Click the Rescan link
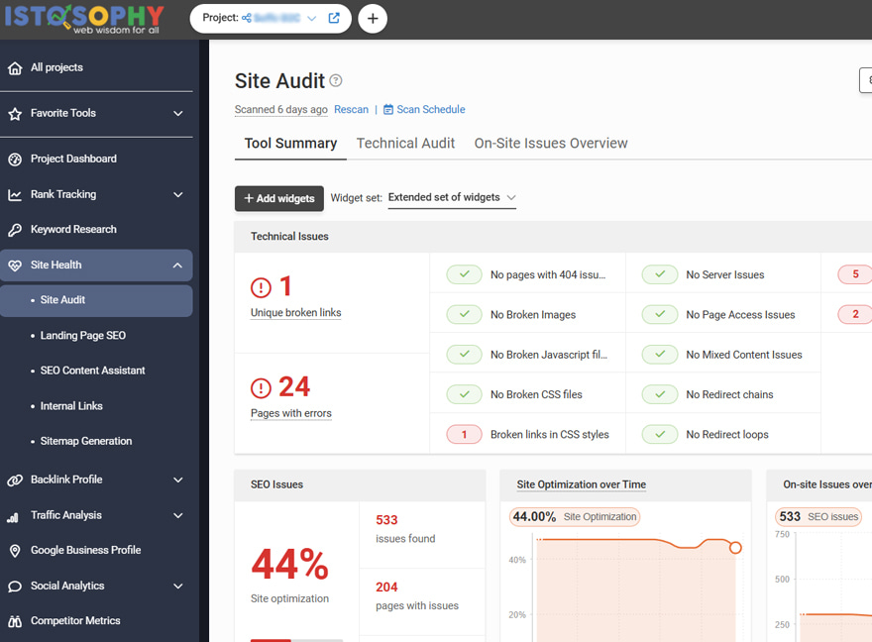The image size is (872, 642). [351, 110]
